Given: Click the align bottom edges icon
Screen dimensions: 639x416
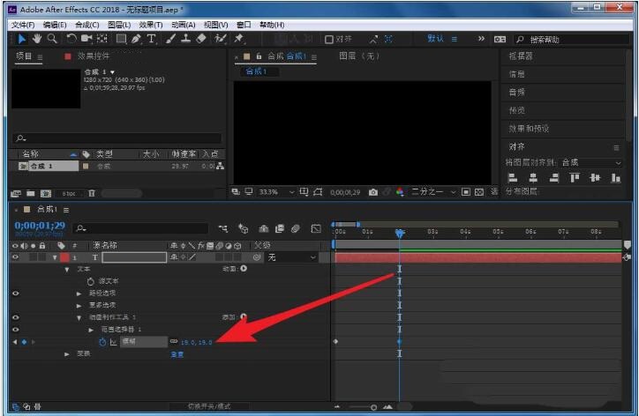Looking at the screenshot, I should pos(616,177).
